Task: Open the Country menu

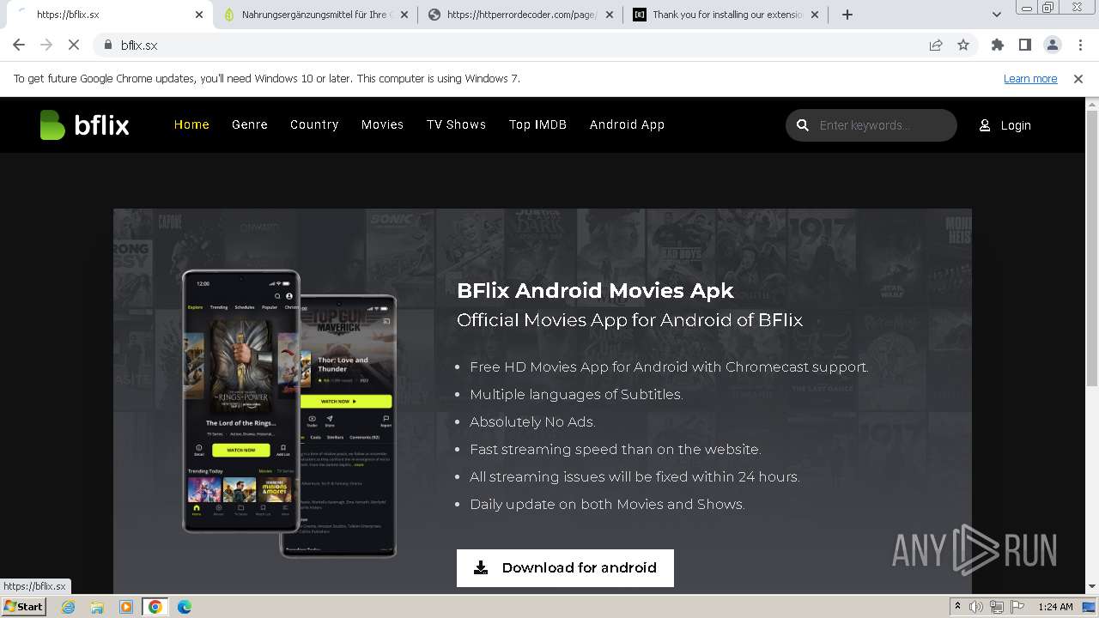Action: (x=314, y=124)
